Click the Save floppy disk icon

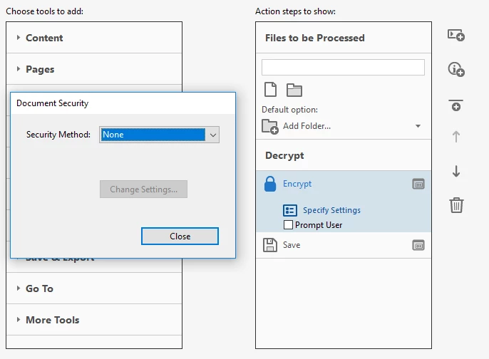click(269, 245)
